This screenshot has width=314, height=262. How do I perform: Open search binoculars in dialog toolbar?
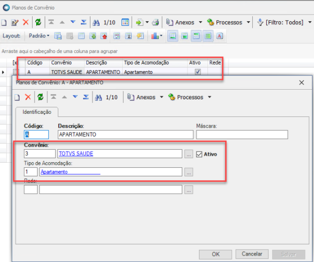(x=98, y=98)
